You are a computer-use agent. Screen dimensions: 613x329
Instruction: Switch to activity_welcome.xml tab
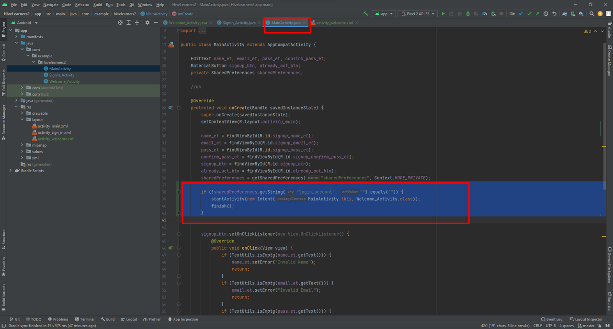tap(334, 22)
